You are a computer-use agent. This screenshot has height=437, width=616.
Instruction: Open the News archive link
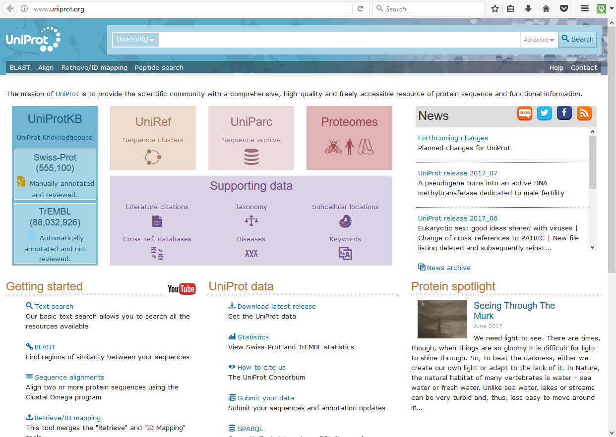tap(448, 268)
